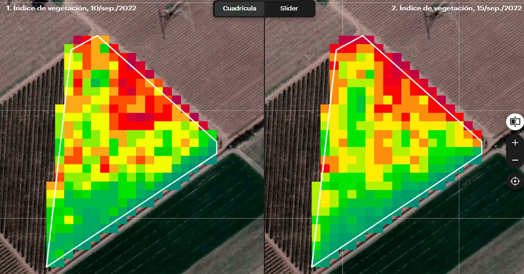524x274 pixels.
Task: Select the top vertex of left field outline
Action: pos(97,36)
